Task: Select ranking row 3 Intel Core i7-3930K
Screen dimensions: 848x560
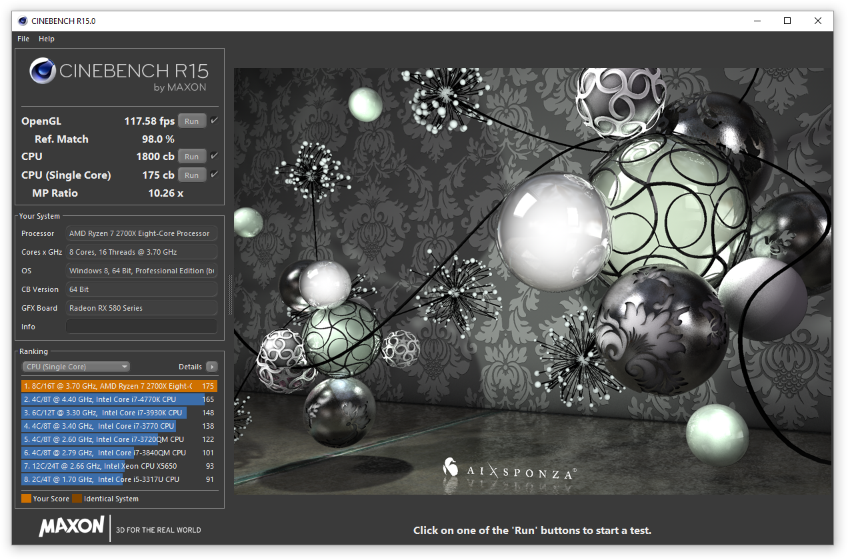Action: pos(119,413)
